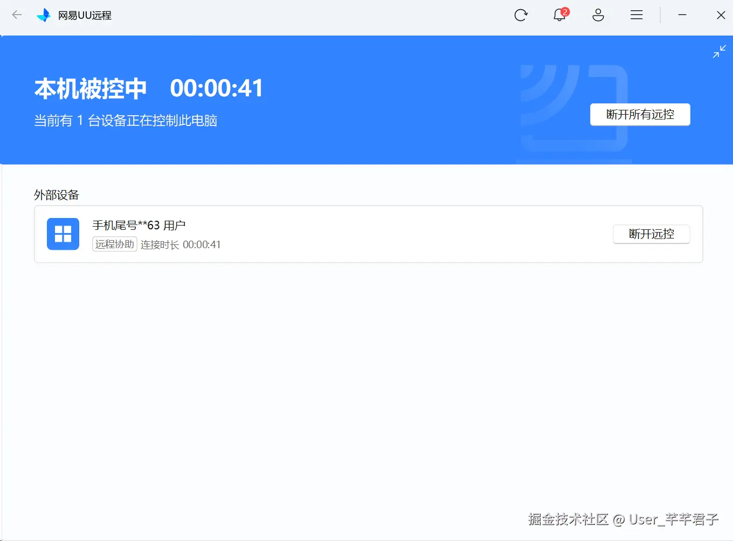733x541 pixels.
Task: Click the NetEase UU Remote logo icon
Action: click(x=44, y=15)
